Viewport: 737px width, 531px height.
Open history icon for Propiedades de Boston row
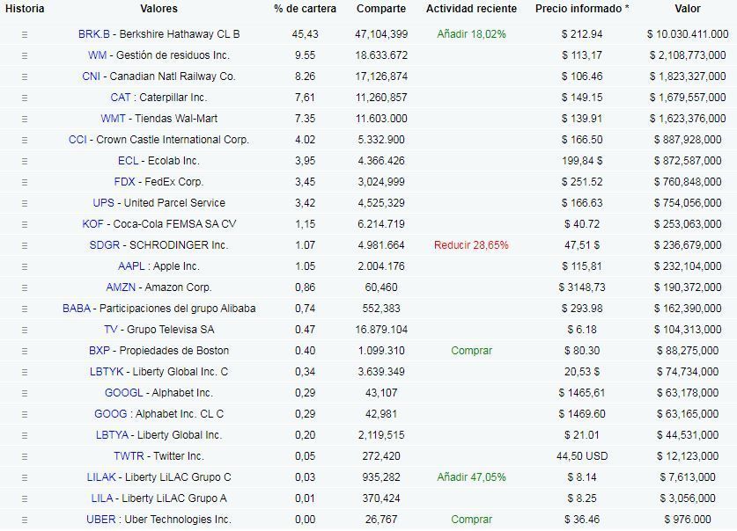25,352
